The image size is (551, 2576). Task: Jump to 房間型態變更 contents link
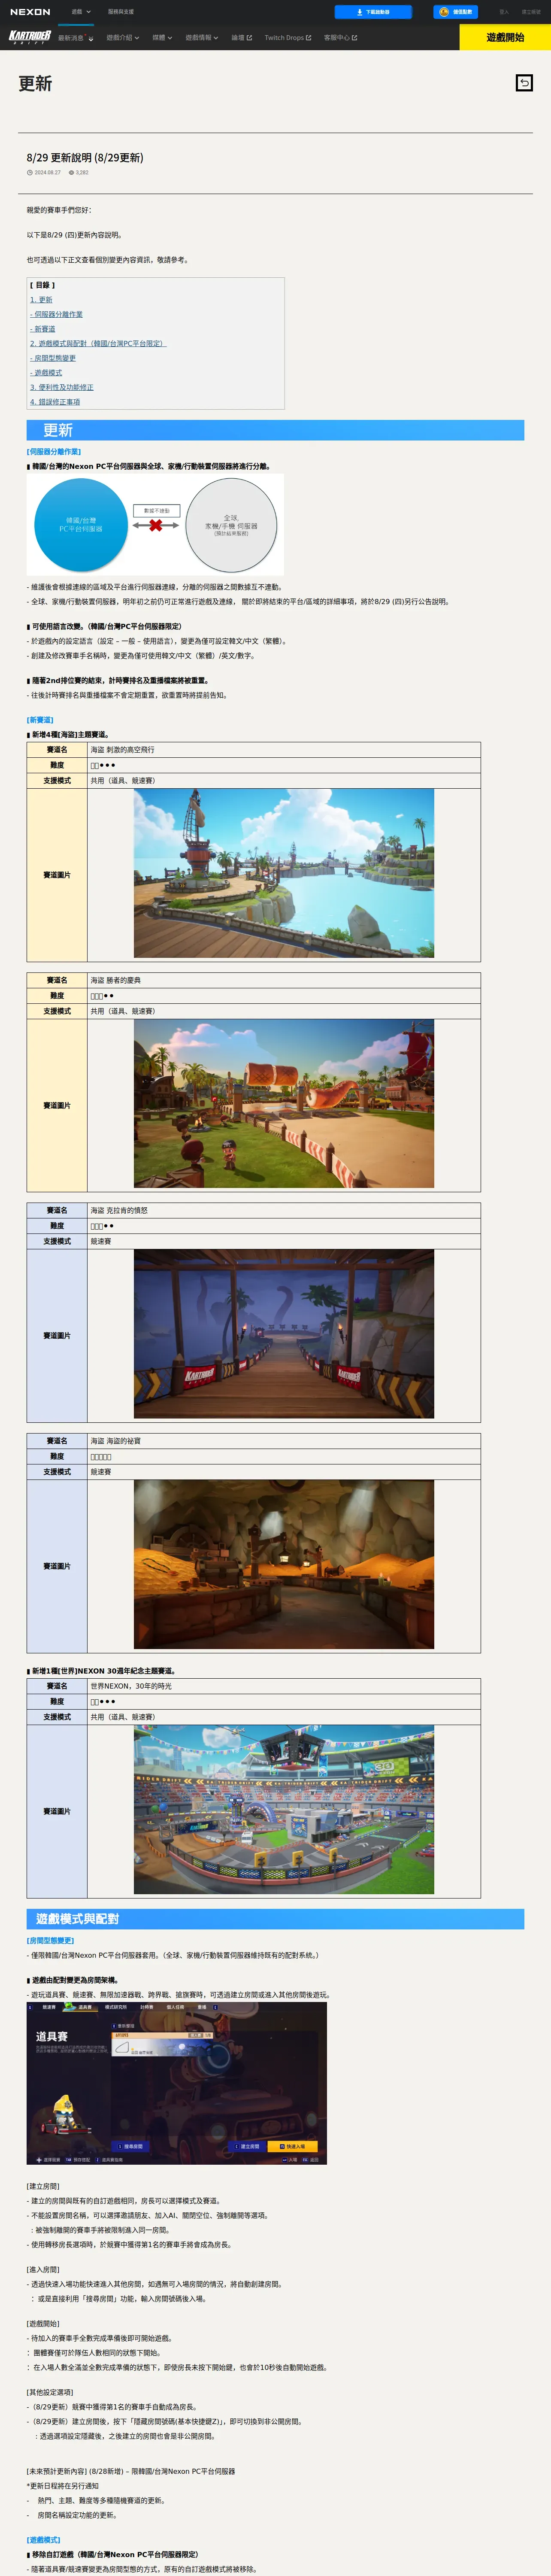[53, 358]
